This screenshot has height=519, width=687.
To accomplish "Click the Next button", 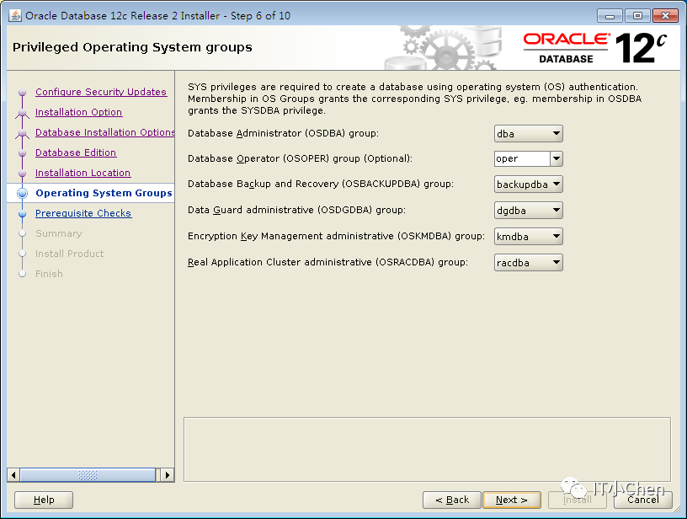I will [x=512, y=500].
